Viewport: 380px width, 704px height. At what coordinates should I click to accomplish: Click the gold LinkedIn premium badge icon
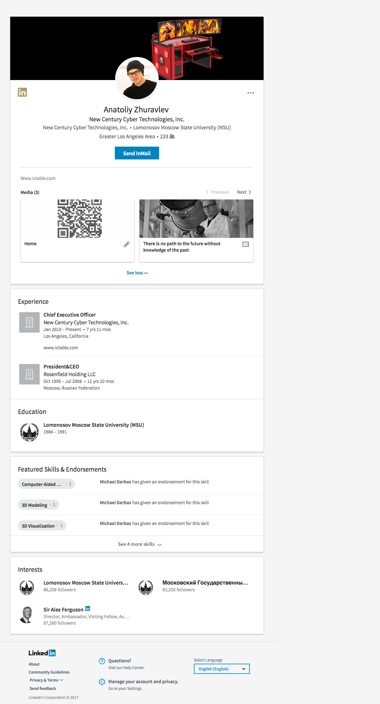(x=22, y=92)
